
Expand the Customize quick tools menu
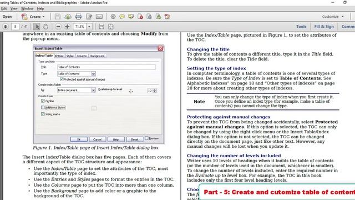pos(333,17)
